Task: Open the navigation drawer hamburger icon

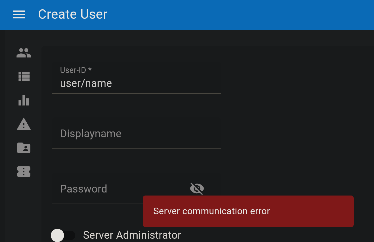Action: point(19,14)
